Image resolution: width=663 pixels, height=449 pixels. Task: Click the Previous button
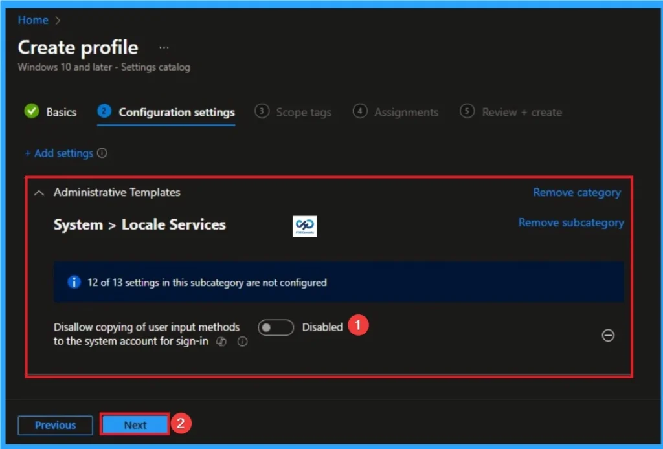coord(55,425)
